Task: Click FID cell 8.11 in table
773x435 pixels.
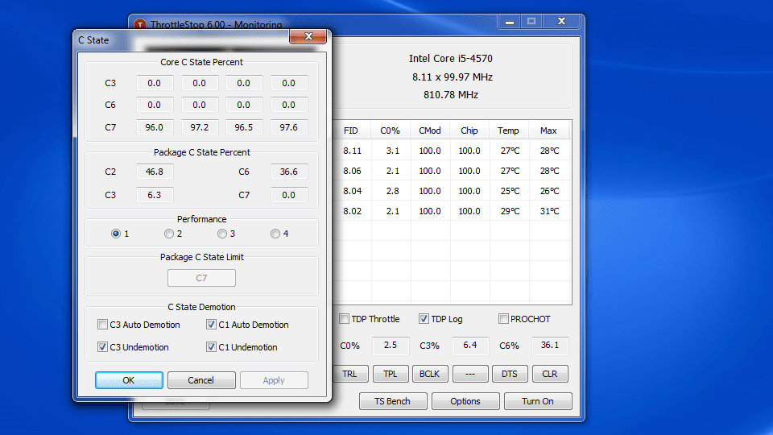Action: [x=352, y=151]
